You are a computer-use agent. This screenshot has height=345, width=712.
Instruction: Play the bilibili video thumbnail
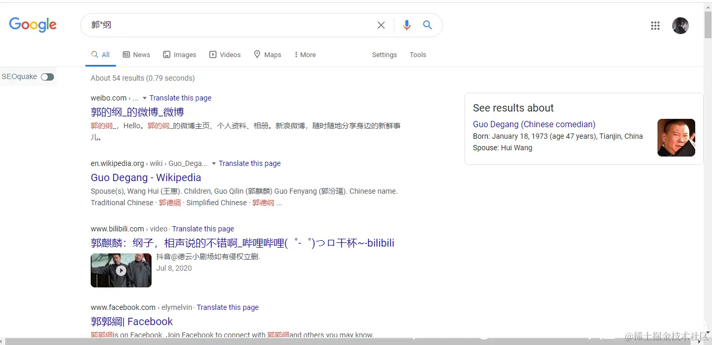[121, 270]
